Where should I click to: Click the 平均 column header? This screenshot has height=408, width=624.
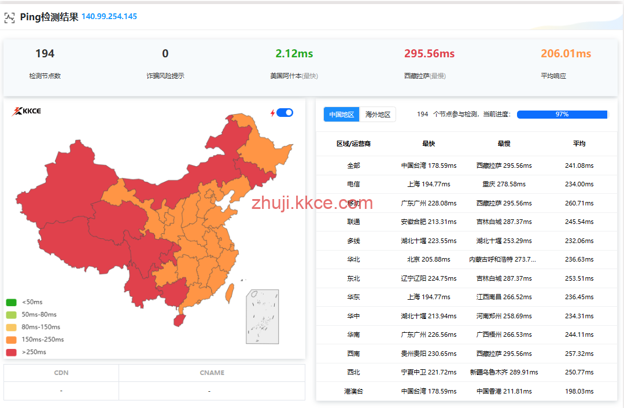click(x=579, y=144)
